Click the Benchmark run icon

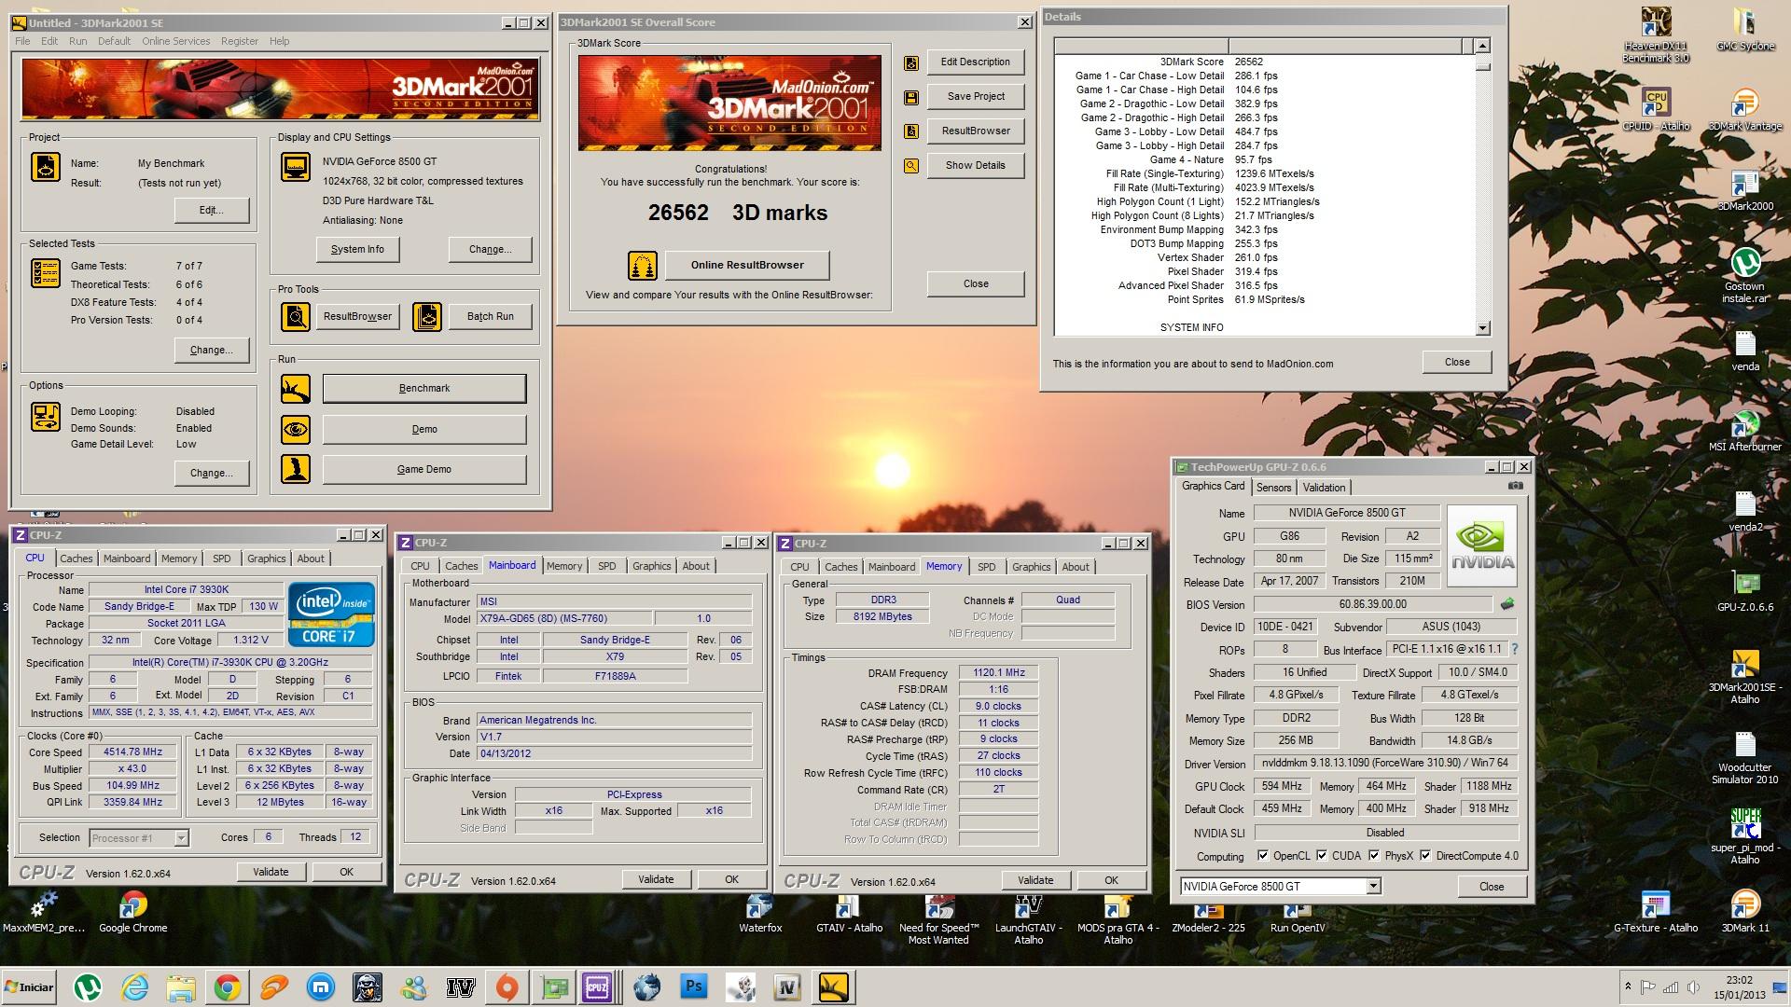click(296, 389)
